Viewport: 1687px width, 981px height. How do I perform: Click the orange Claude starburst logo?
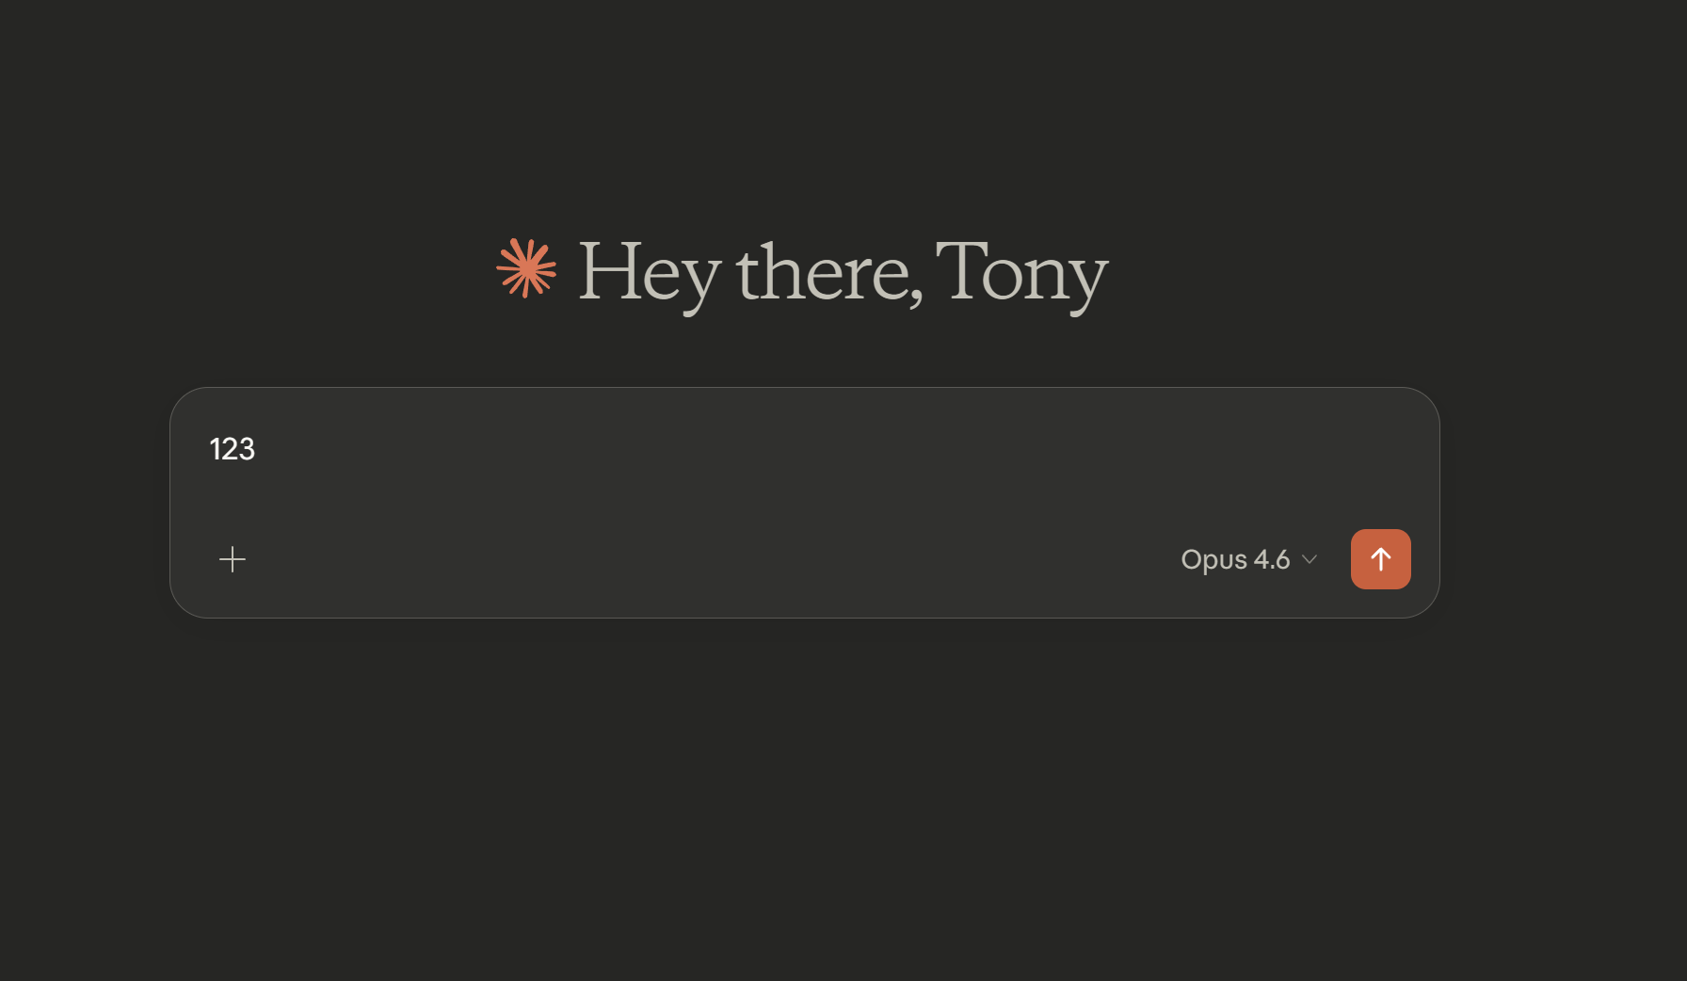point(526,268)
